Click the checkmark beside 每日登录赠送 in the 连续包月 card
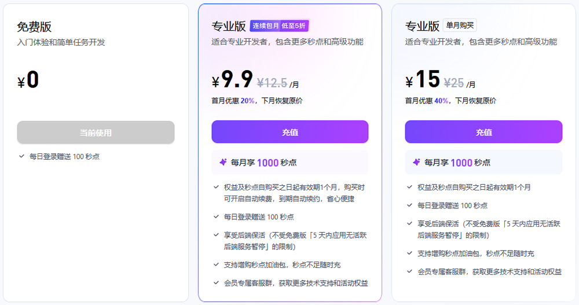This screenshot has height=305, width=579. [215, 217]
